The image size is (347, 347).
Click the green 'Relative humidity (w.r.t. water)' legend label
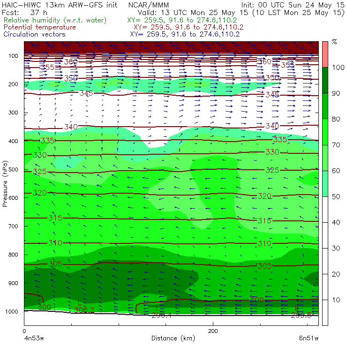(55, 20)
